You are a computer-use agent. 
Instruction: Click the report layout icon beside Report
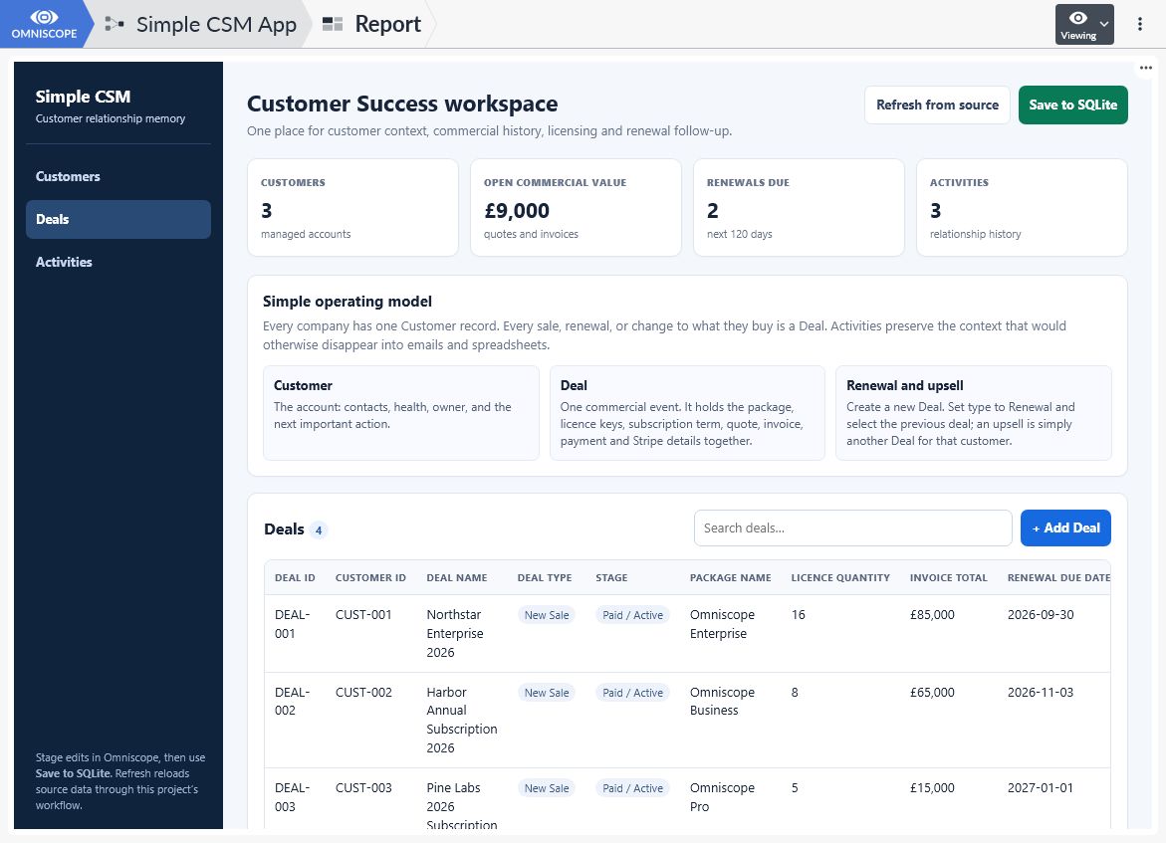tap(333, 24)
